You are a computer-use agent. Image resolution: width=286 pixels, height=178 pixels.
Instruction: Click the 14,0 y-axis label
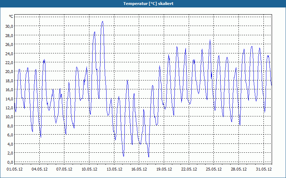tap(9, 99)
